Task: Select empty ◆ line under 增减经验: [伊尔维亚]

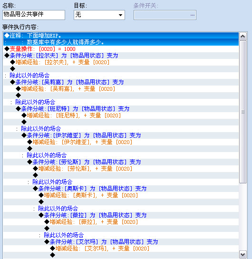Action: pyautogui.click(x=121, y=149)
